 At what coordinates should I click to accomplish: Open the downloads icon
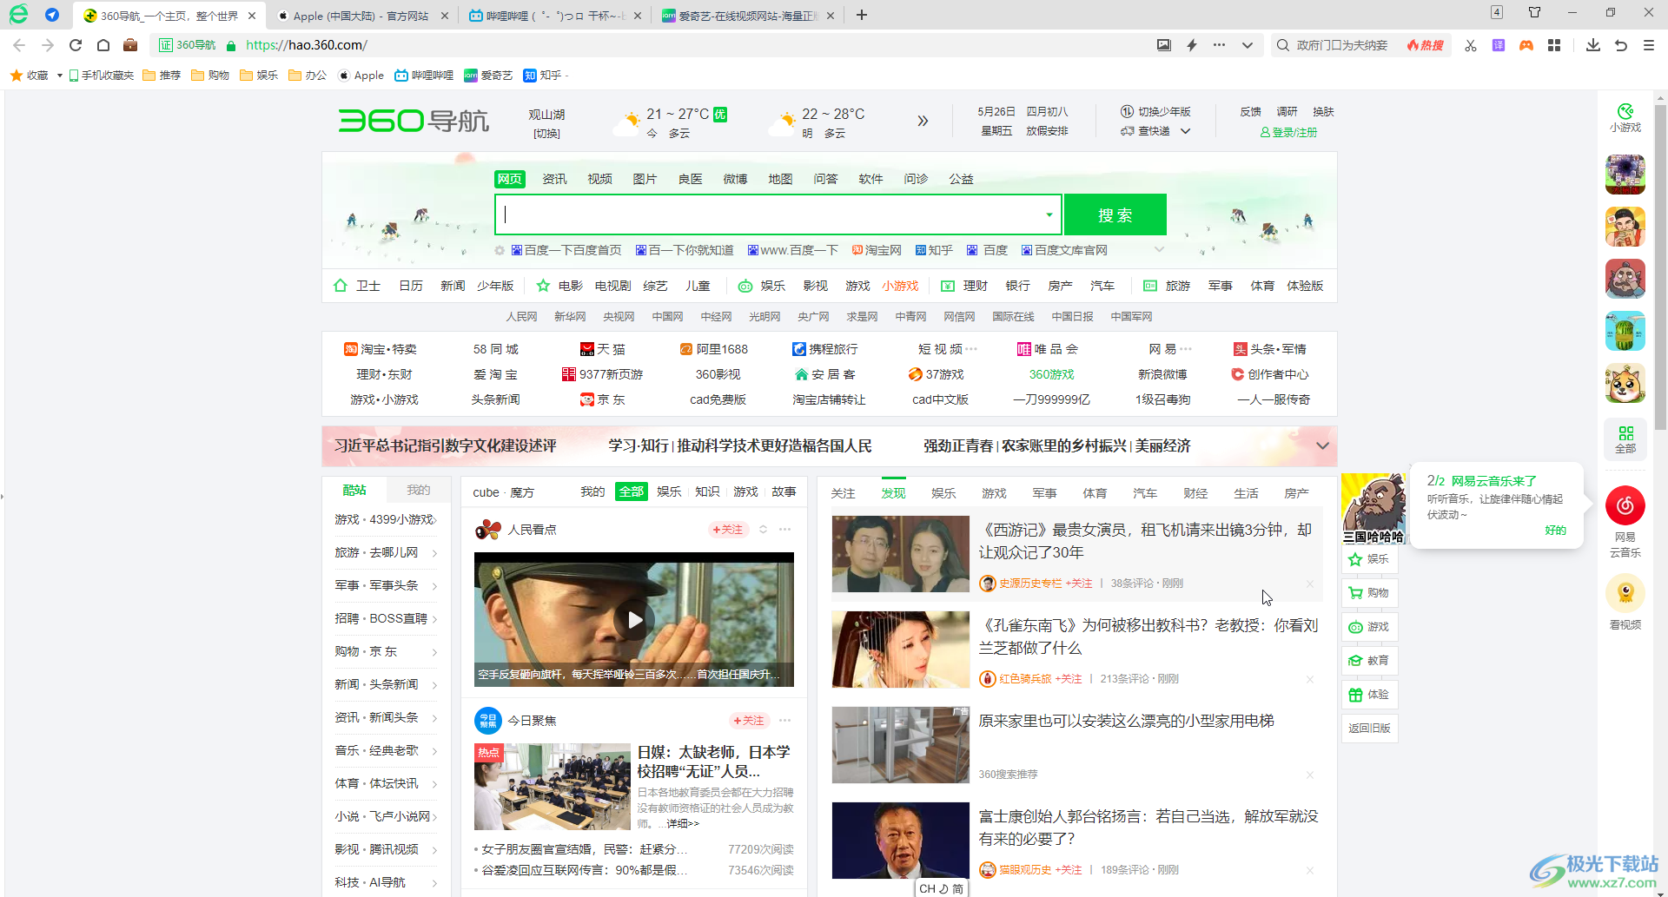1593,45
